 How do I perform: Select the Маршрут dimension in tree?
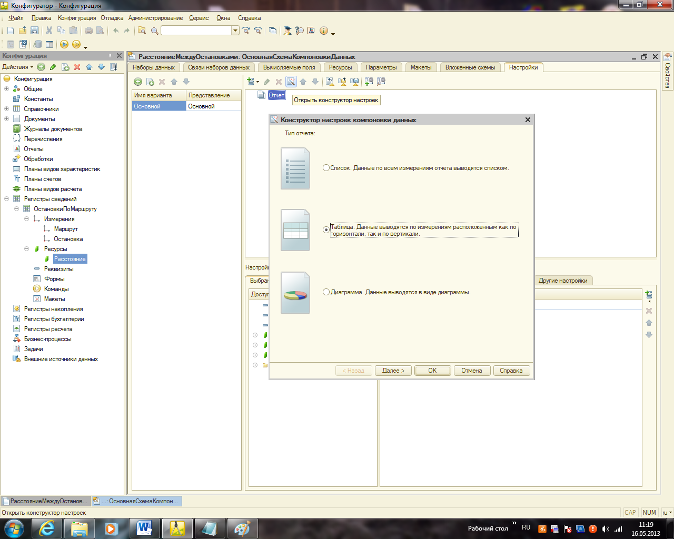[x=66, y=229]
